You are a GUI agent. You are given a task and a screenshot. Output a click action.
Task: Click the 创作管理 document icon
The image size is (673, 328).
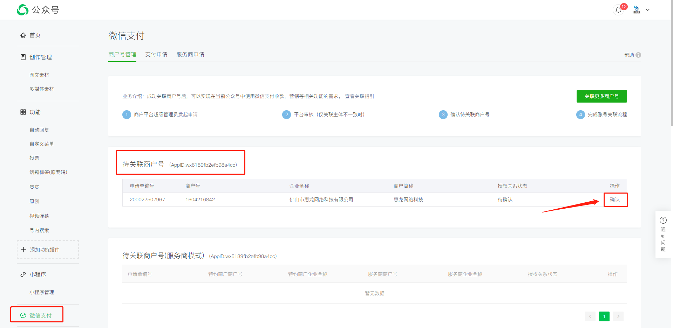pos(23,57)
